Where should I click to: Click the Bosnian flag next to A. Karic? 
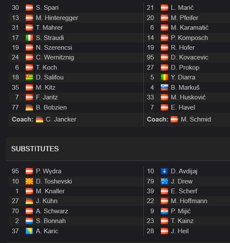[29, 231]
